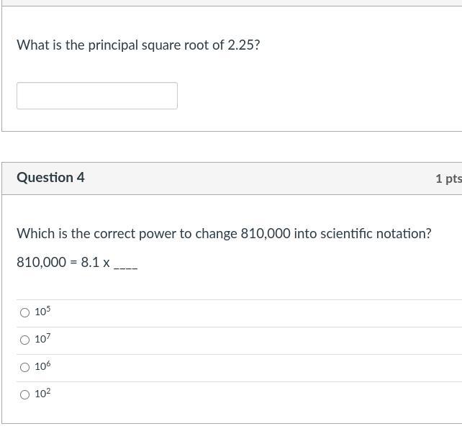Pick the 10⁶ radio button
Image resolution: width=462 pixels, height=439 pixels.
(x=25, y=367)
